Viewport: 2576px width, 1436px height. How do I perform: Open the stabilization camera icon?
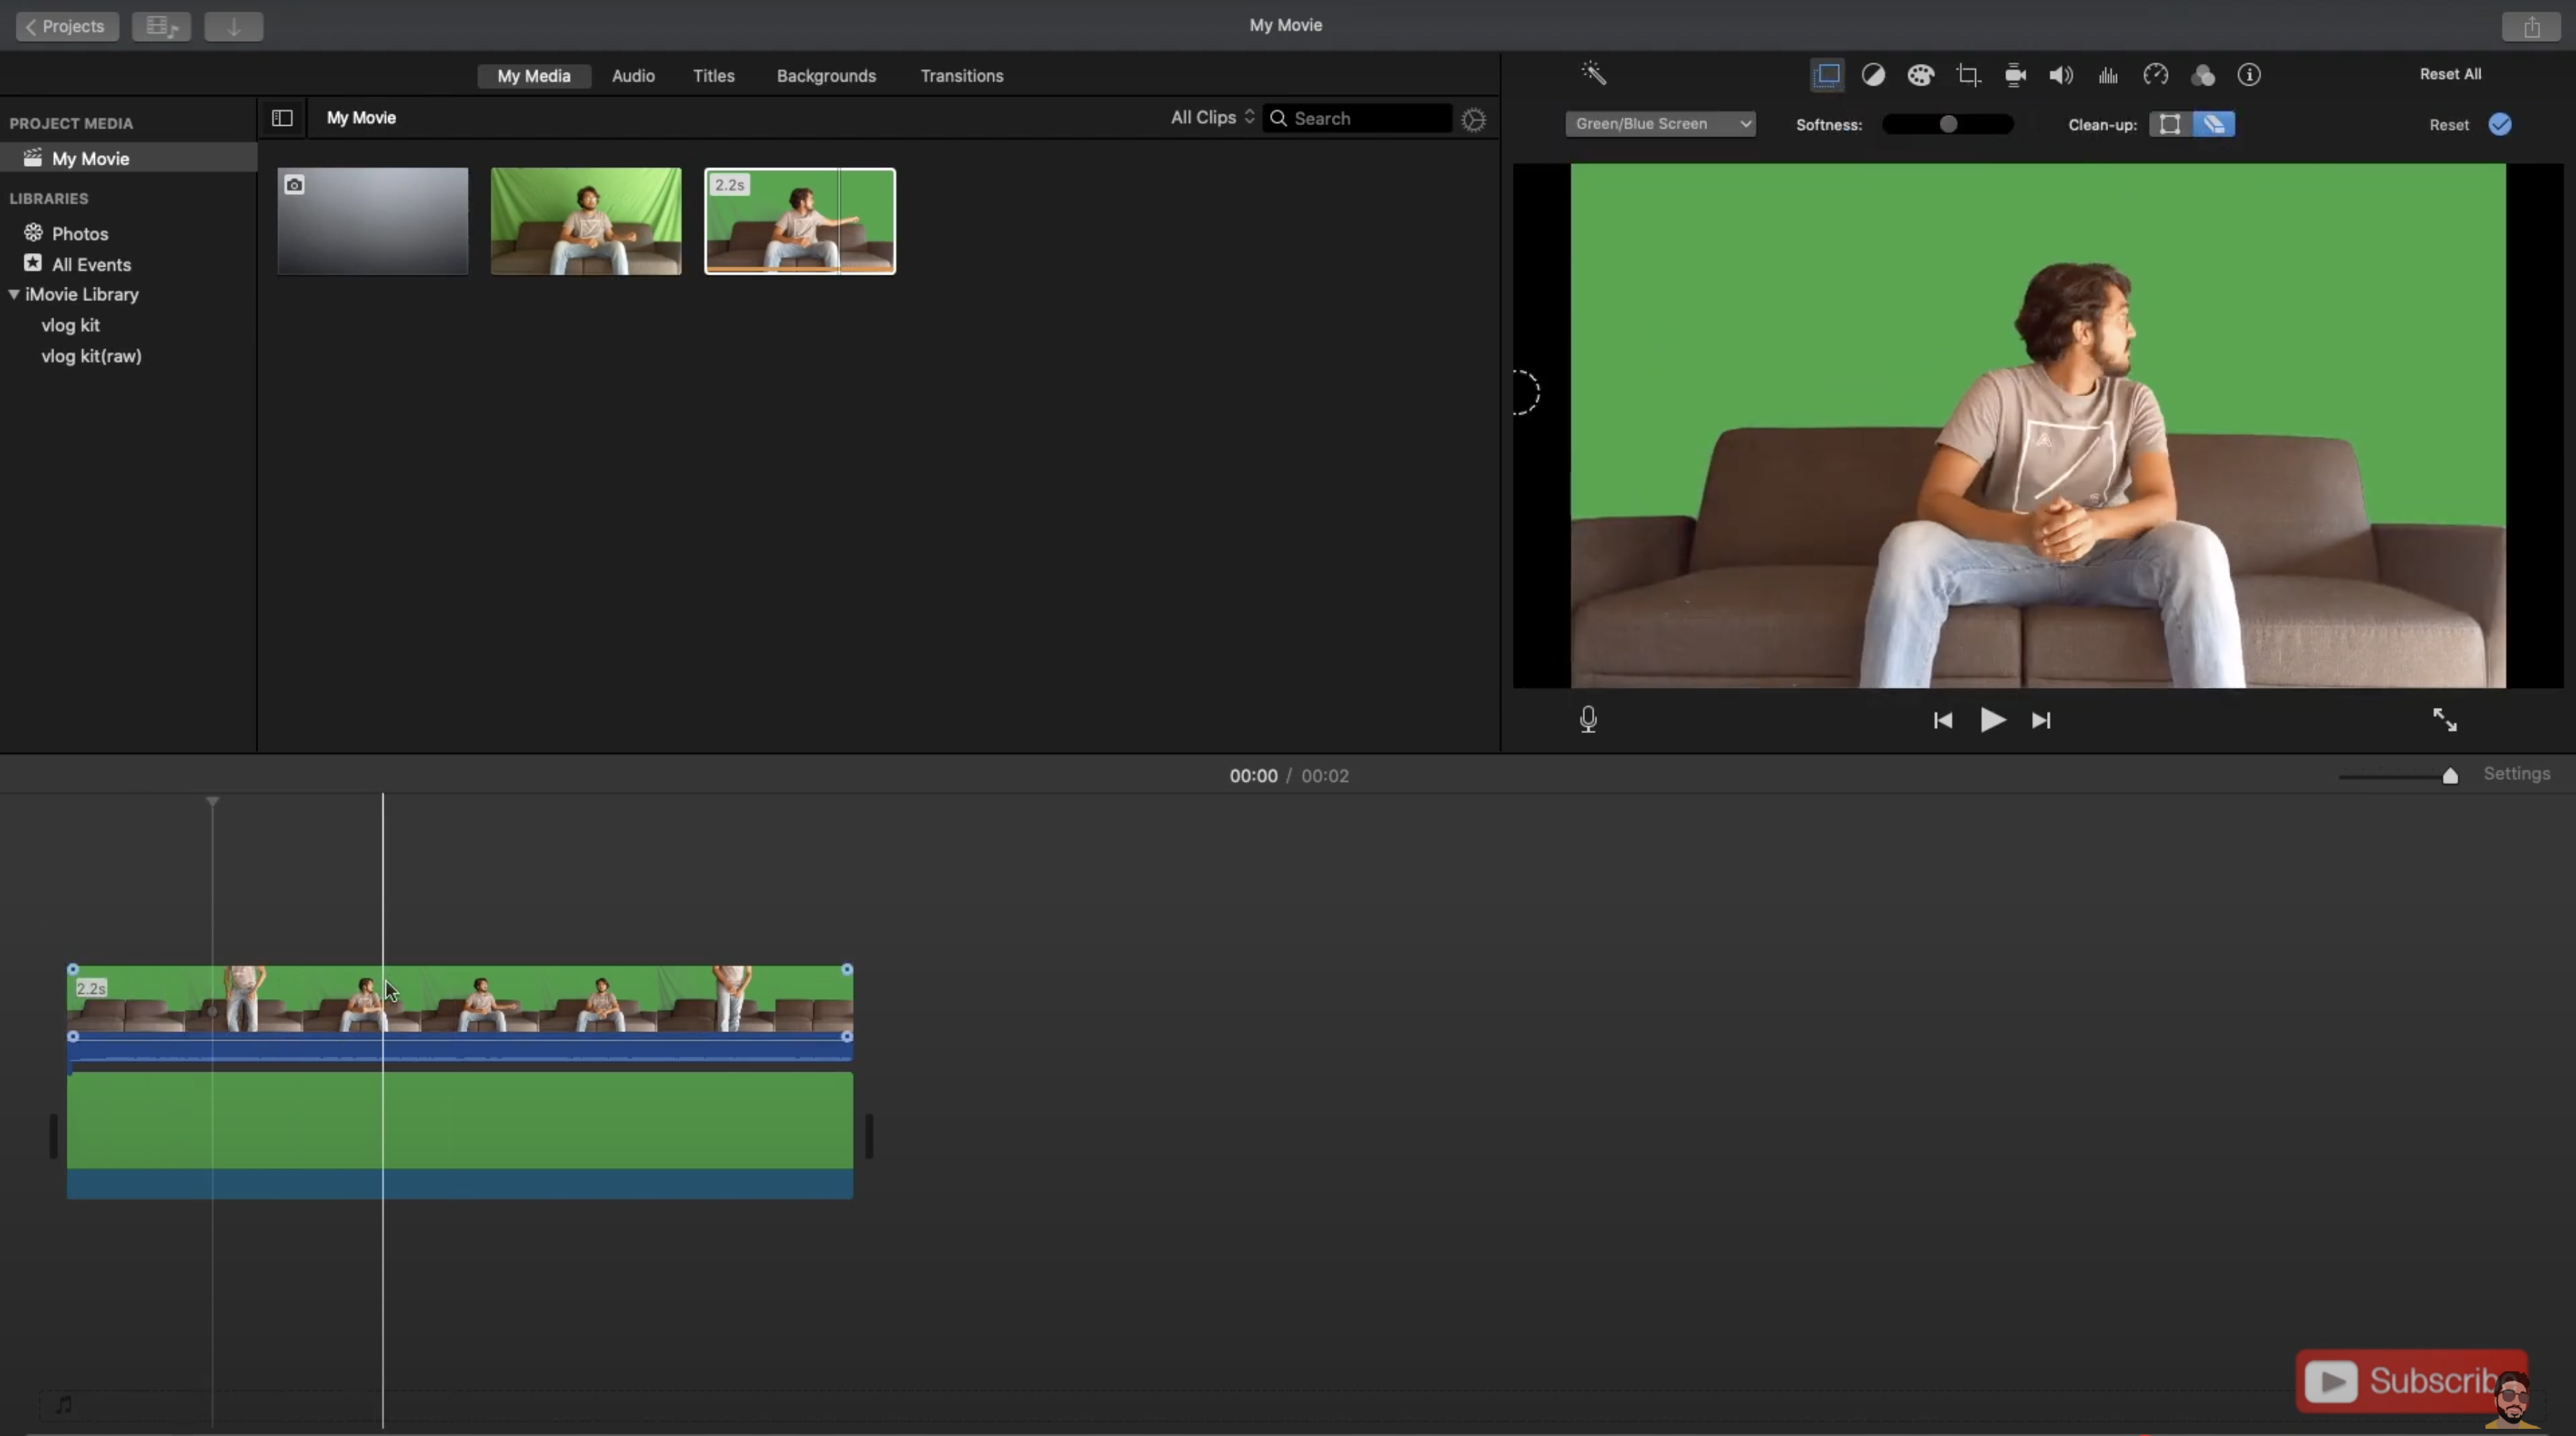point(2015,75)
